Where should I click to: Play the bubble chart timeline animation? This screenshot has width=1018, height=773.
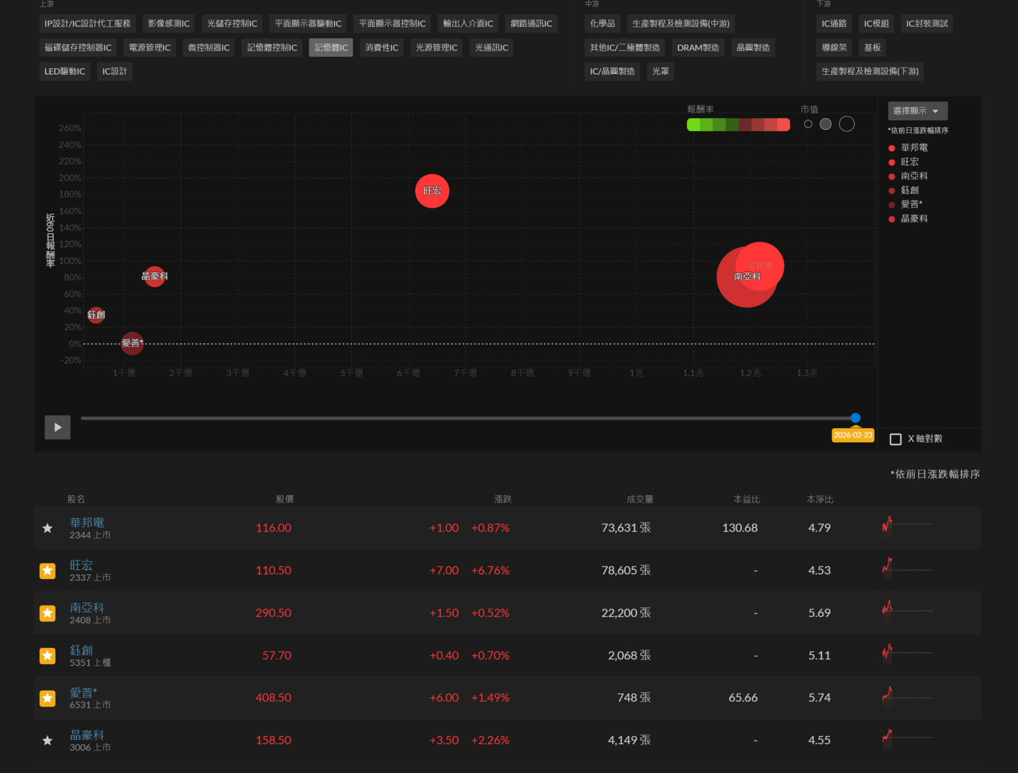[57, 428]
